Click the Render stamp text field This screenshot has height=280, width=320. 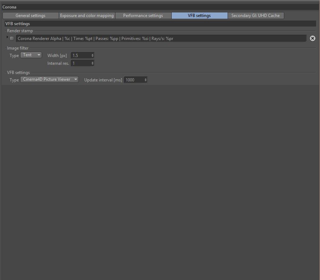pyautogui.click(x=161, y=38)
